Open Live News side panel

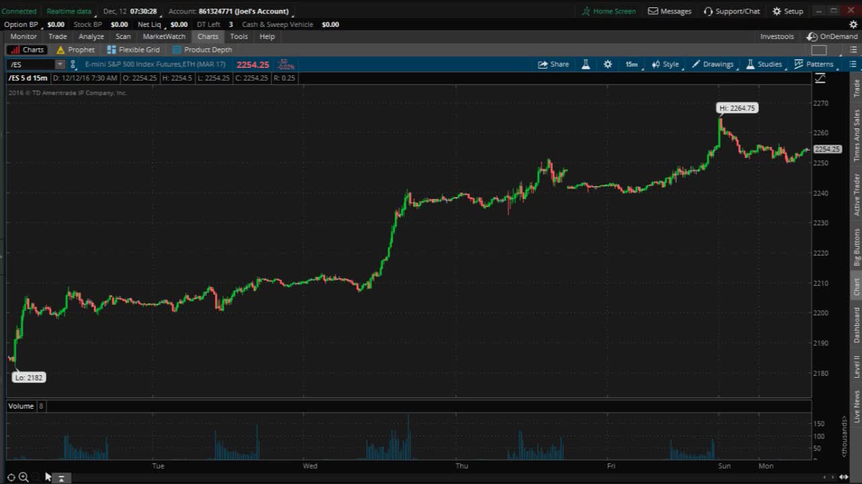tap(857, 407)
